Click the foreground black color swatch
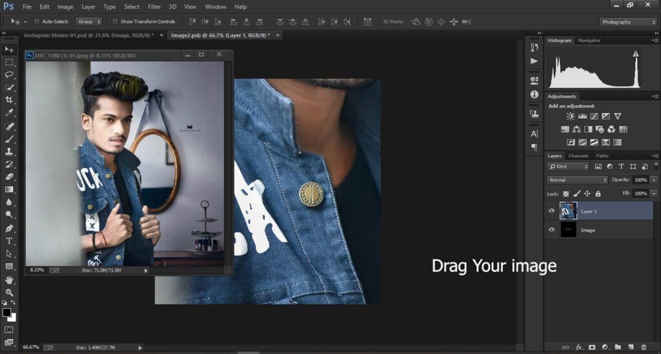 [6, 312]
